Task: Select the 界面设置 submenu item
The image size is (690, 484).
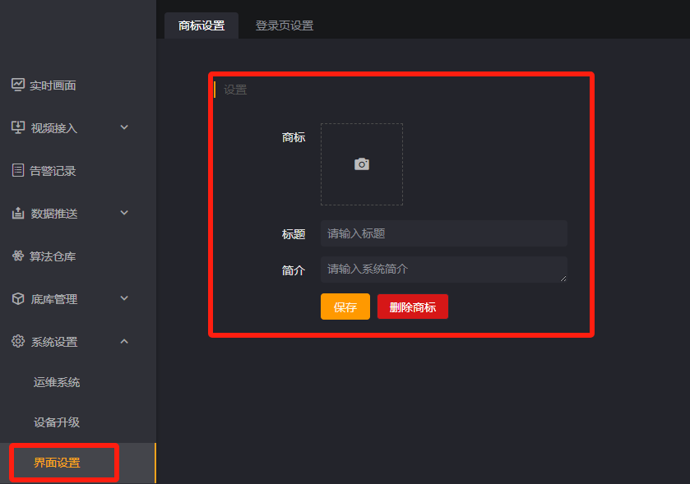Action: click(57, 463)
